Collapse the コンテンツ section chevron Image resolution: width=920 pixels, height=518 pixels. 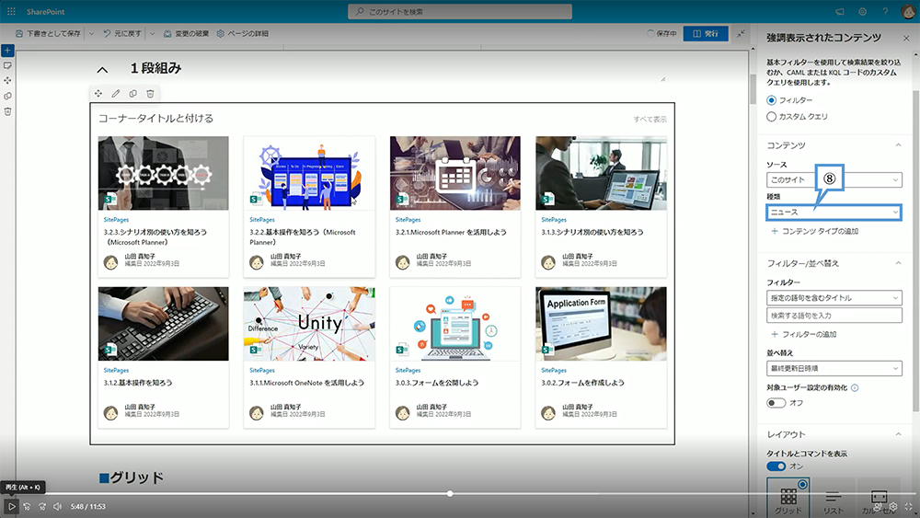[x=898, y=144]
